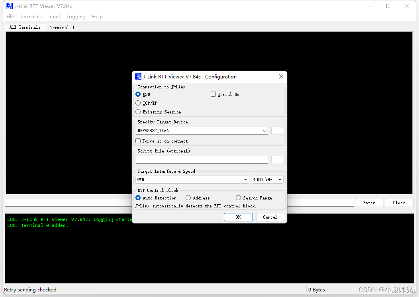Choose Auto Detection for RTT control block
Viewport: 419px width, 297px height.
(x=138, y=198)
